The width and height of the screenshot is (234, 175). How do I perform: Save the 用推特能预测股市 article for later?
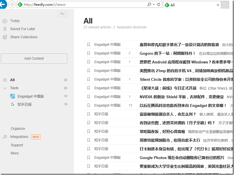point(89,140)
